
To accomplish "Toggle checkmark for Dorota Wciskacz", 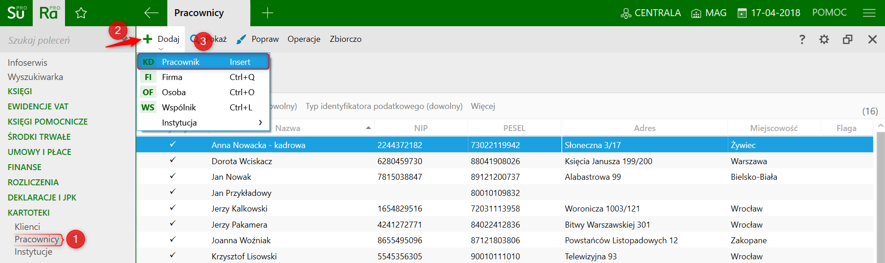I will coord(172,160).
